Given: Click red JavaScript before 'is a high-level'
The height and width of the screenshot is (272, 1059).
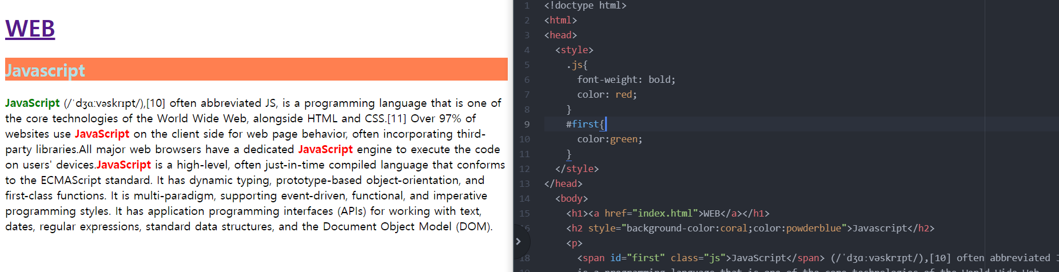Looking at the screenshot, I should coord(124,165).
